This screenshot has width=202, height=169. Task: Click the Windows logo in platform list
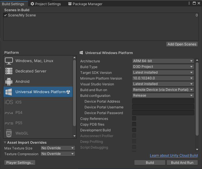[9, 92]
